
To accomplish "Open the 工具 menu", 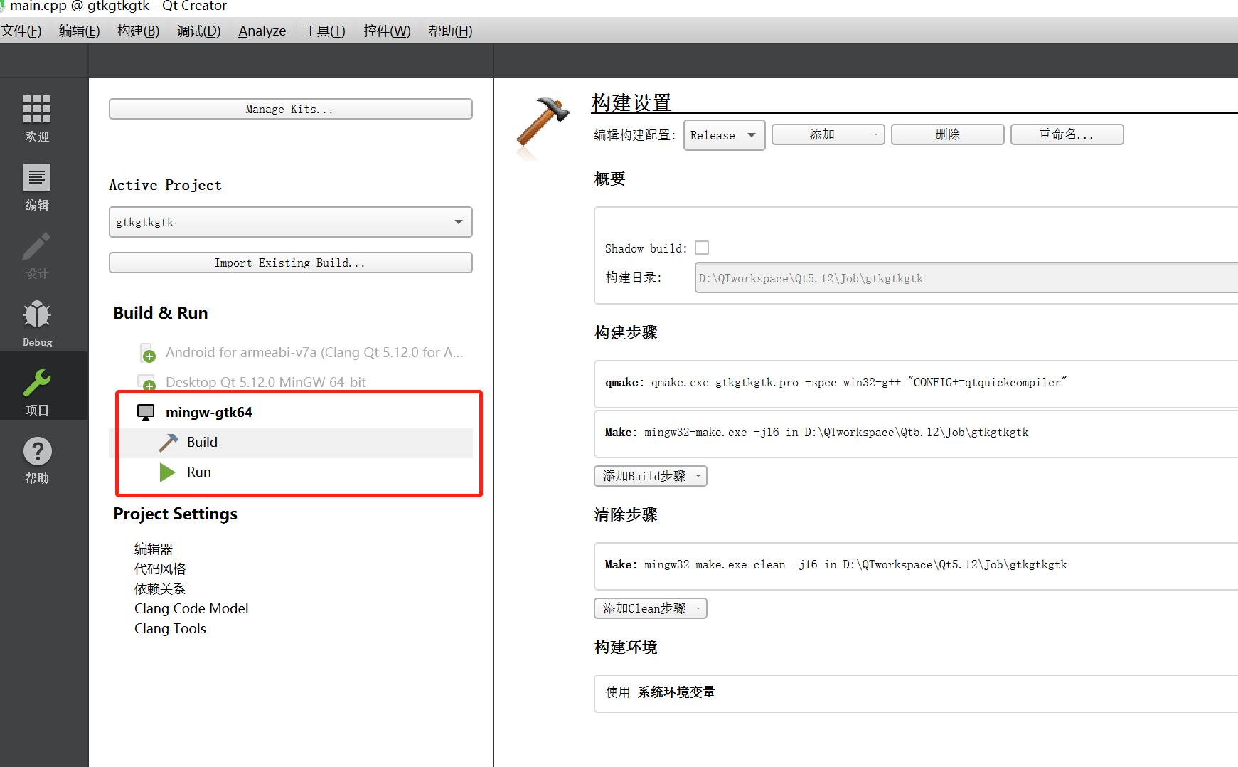I will pos(324,31).
